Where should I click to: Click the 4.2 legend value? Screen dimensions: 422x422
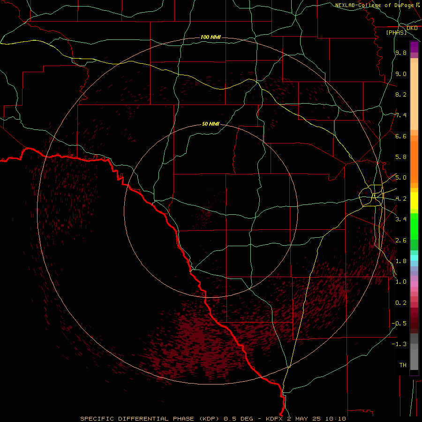pyautogui.click(x=401, y=199)
